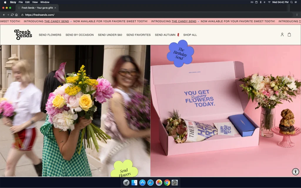The height and width of the screenshot is (188, 301).
Task: Open the View menu in the menu bar
Action: [x=35, y=2]
